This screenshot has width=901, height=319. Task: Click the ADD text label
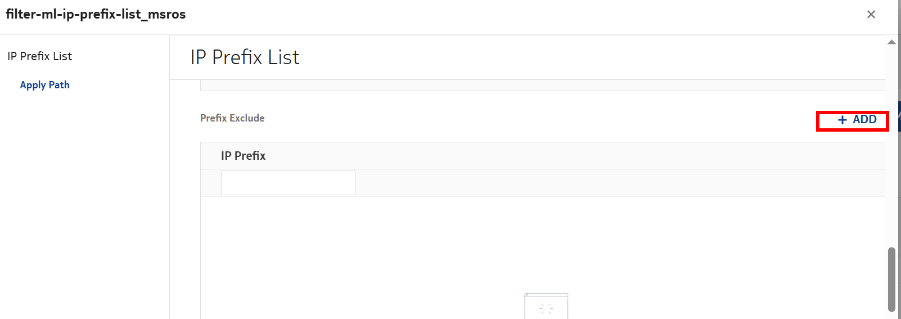point(864,120)
